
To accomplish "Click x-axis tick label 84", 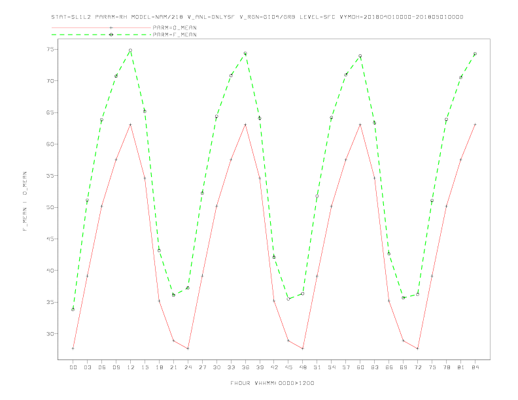I will click(x=475, y=367).
